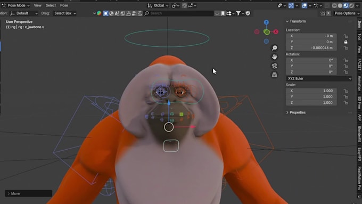This screenshot has height=204, width=362.
Task: Open the shading options dropdown arrow
Action: click(357, 5)
